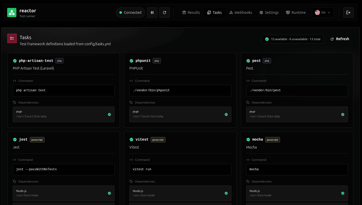Screen dimensions: 362x205
Task: Click the 'PHP Artisan Test (Laravel)' description
Action: [33, 68]
